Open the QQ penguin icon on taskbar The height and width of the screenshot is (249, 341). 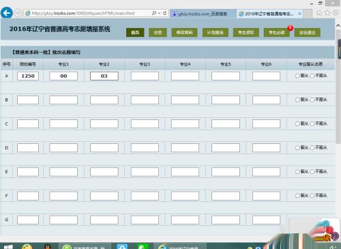point(48,246)
